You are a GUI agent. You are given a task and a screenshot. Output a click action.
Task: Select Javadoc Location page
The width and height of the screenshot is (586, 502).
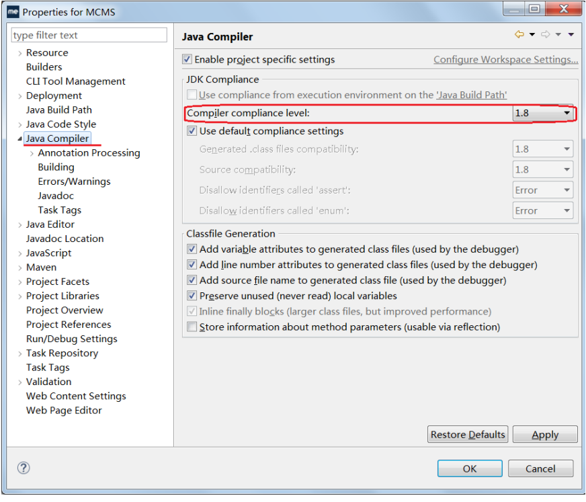click(x=65, y=239)
